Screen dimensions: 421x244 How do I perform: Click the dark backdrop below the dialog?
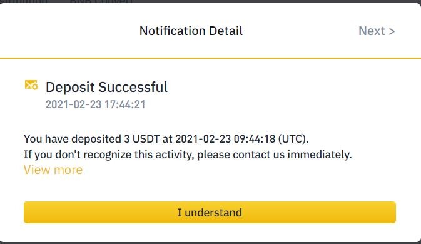[210, 243]
